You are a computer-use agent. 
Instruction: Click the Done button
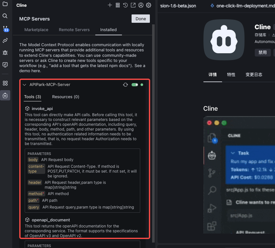[x=141, y=19]
